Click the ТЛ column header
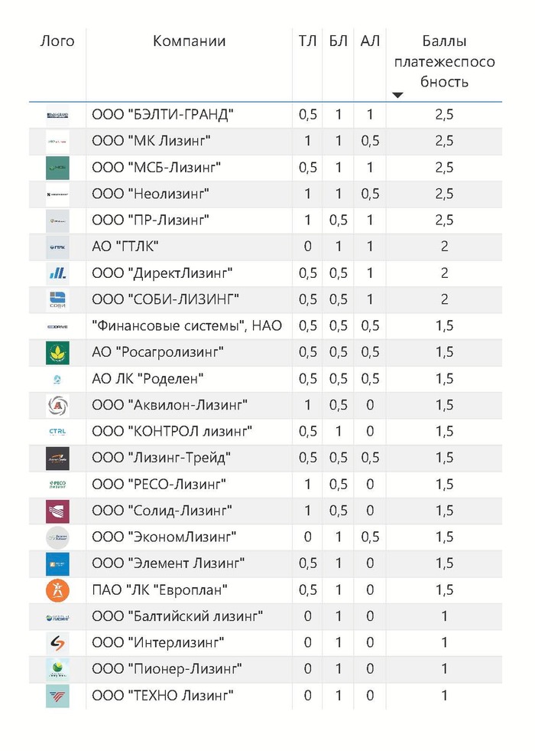The width and height of the screenshot is (535, 751). (308, 41)
